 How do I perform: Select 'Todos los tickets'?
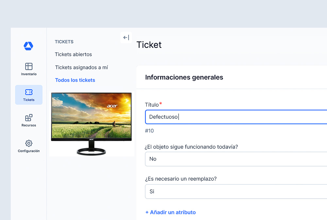[75, 80]
